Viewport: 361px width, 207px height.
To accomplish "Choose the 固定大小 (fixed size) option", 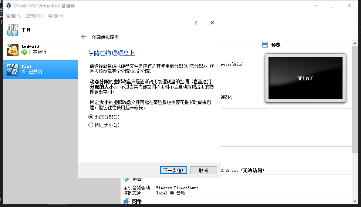I will [x=91, y=125].
